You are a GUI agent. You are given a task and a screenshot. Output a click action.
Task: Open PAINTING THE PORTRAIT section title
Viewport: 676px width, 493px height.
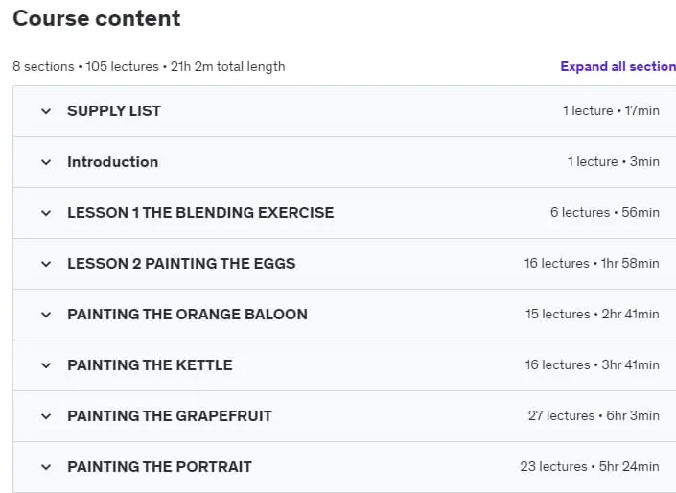159,467
